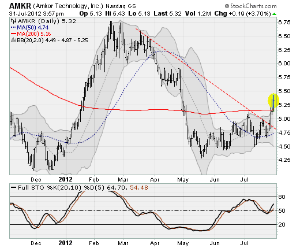Click the AMKR ticker symbol in title

tap(20, 6)
